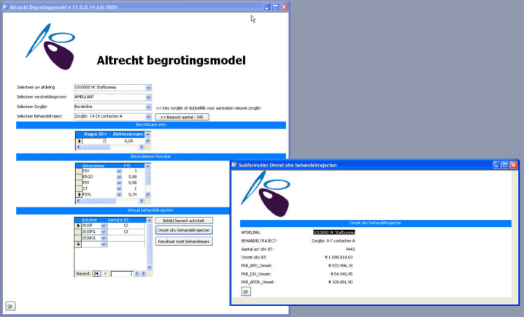This screenshot has height=317, width=524.
Task: Click the current-record arrow on the 2010F row
Action: pyautogui.click(x=78, y=226)
